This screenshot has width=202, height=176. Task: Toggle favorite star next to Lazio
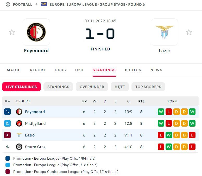[189, 32]
